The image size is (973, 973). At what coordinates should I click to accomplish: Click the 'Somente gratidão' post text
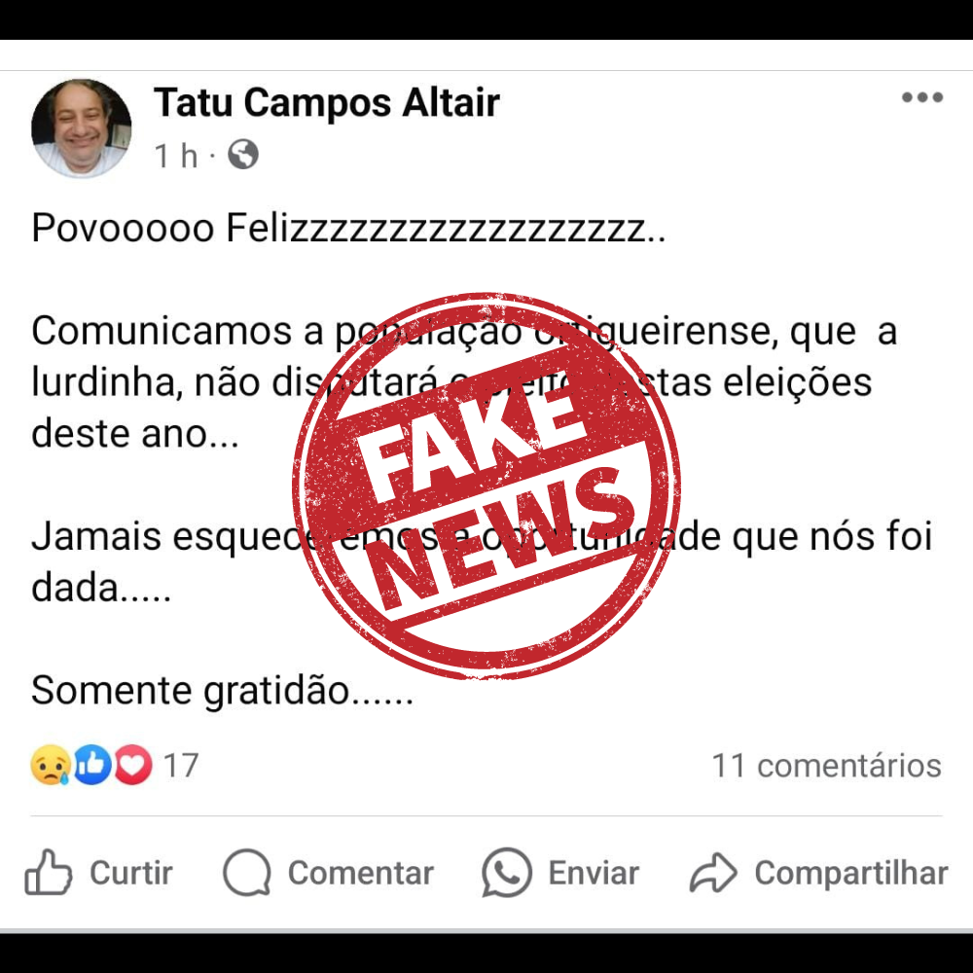222,691
